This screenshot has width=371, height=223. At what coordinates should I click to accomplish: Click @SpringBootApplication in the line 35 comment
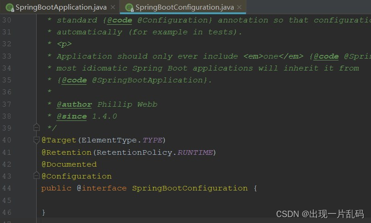point(147,80)
